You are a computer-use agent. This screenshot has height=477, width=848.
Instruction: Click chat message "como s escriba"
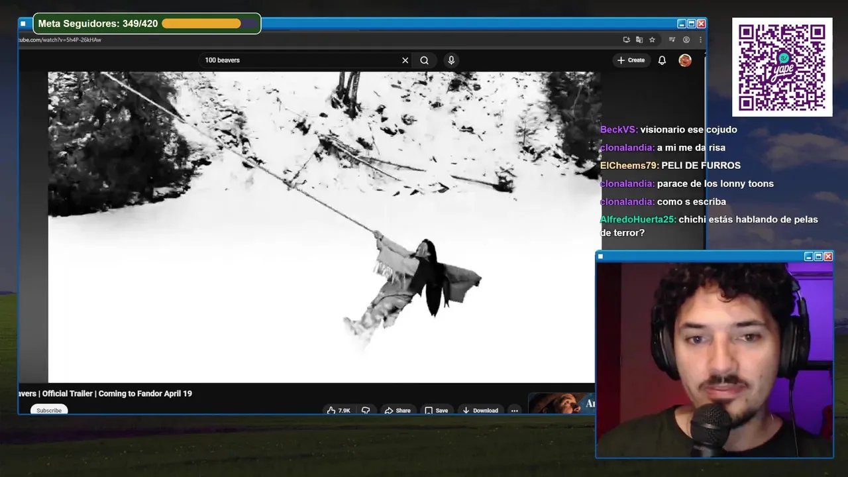click(x=692, y=201)
